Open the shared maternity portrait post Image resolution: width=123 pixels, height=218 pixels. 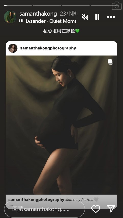(61, 125)
